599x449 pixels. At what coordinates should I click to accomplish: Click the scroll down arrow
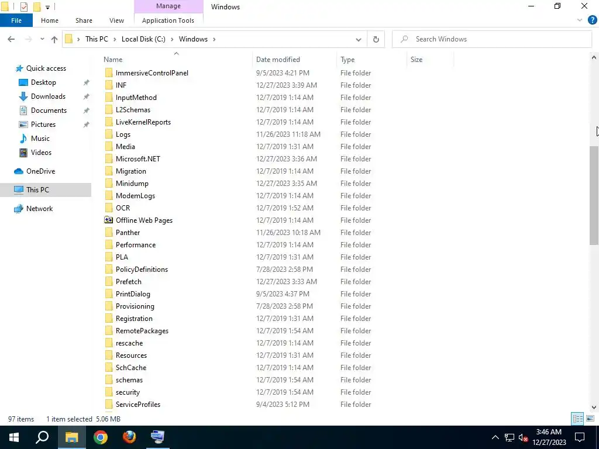click(594, 407)
